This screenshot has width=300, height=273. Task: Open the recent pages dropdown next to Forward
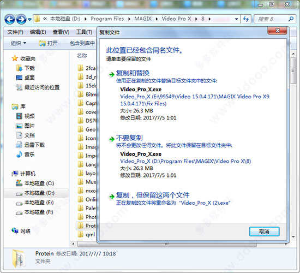pyautogui.click(x=29, y=19)
